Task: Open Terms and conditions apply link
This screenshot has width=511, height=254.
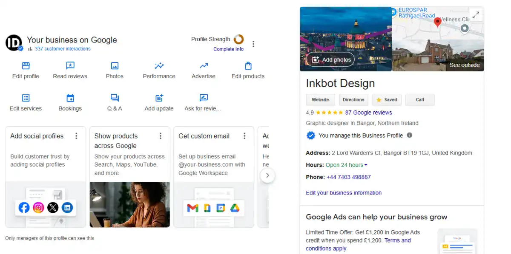Action: tap(358, 244)
